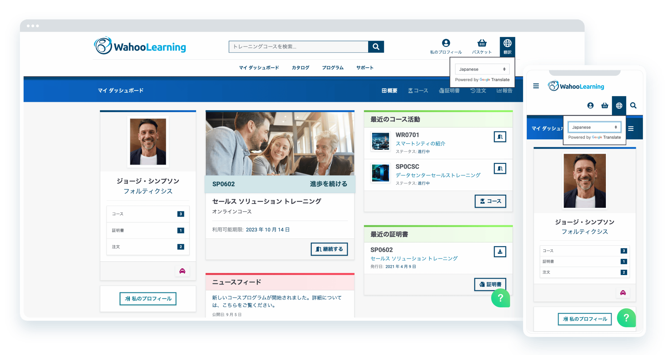Select the 注文 dashboard tab
666x355 pixels.
click(x=478, y=91)
